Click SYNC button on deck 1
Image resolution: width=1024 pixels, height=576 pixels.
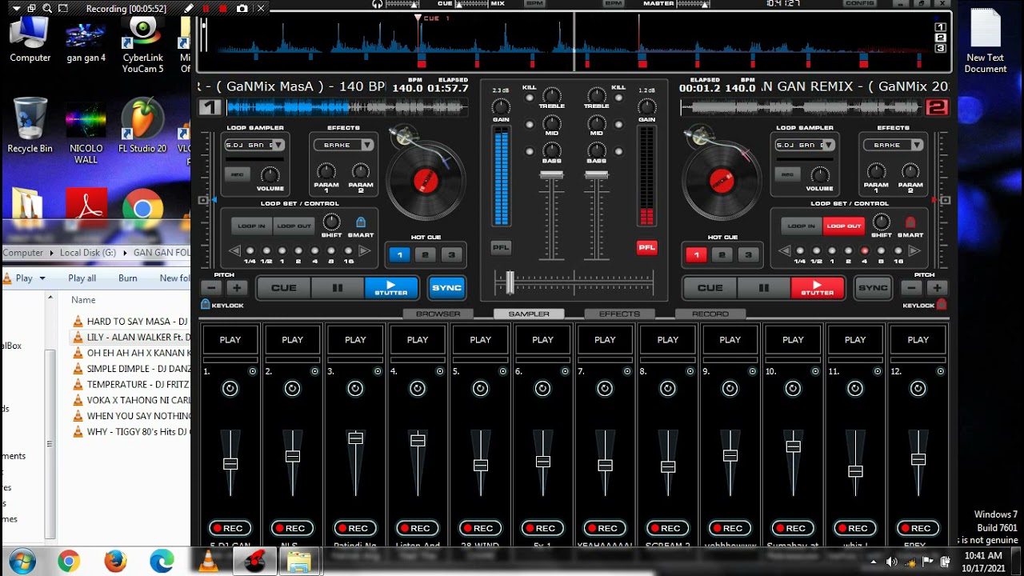(446, 288)
